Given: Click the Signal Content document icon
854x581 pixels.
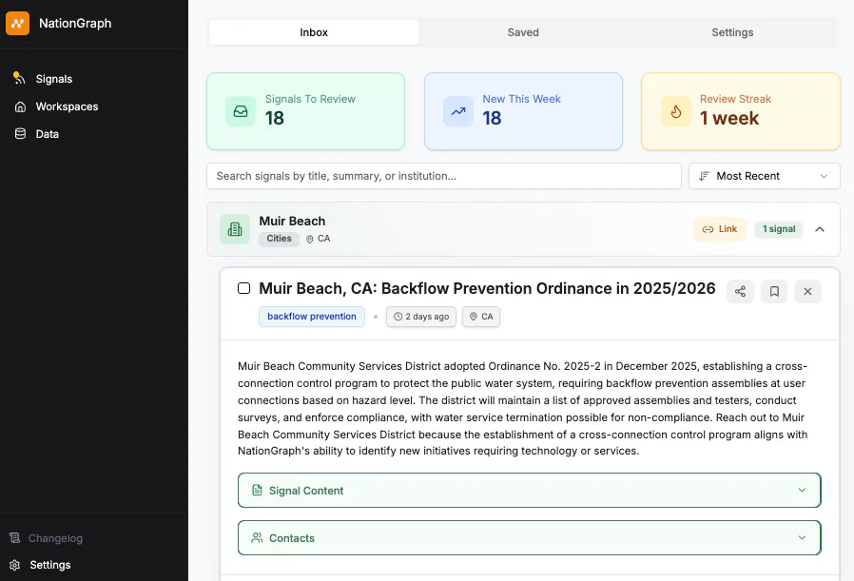Looking at the screenshot, I should click(257, 491).
